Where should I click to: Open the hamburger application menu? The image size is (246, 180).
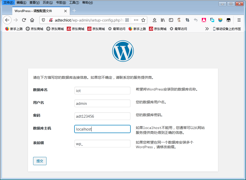pyautogui.click(x=239, y=20)
